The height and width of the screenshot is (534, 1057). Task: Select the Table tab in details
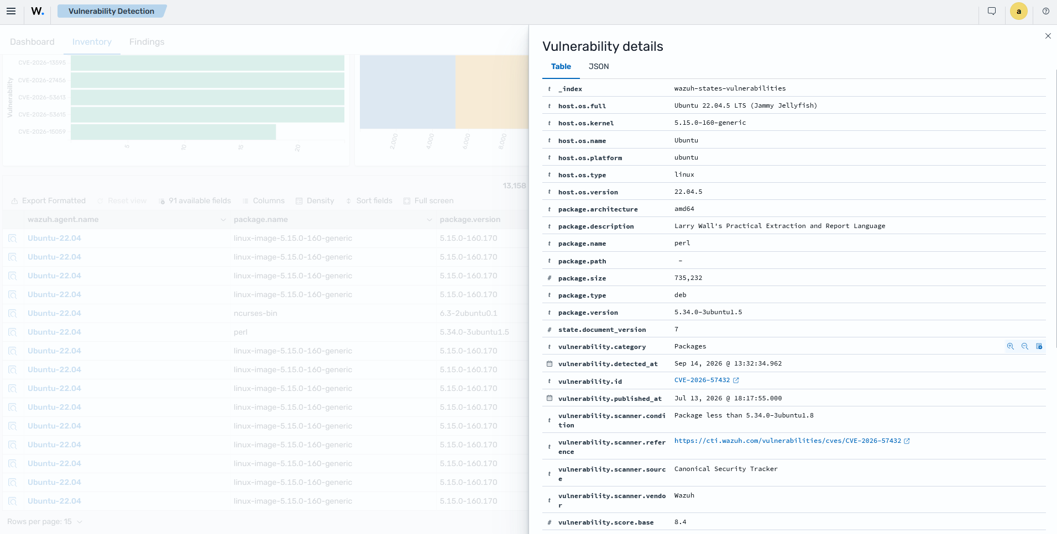(561, 66)
